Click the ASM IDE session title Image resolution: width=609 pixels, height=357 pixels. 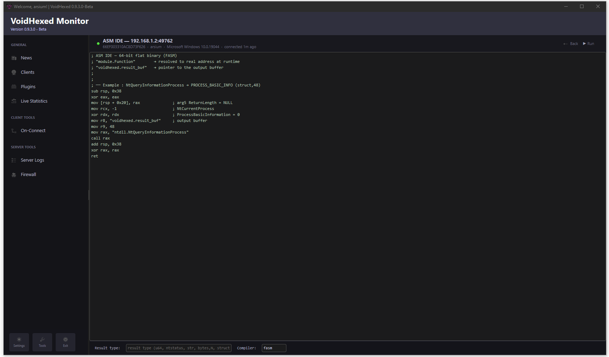click(138, 41)
